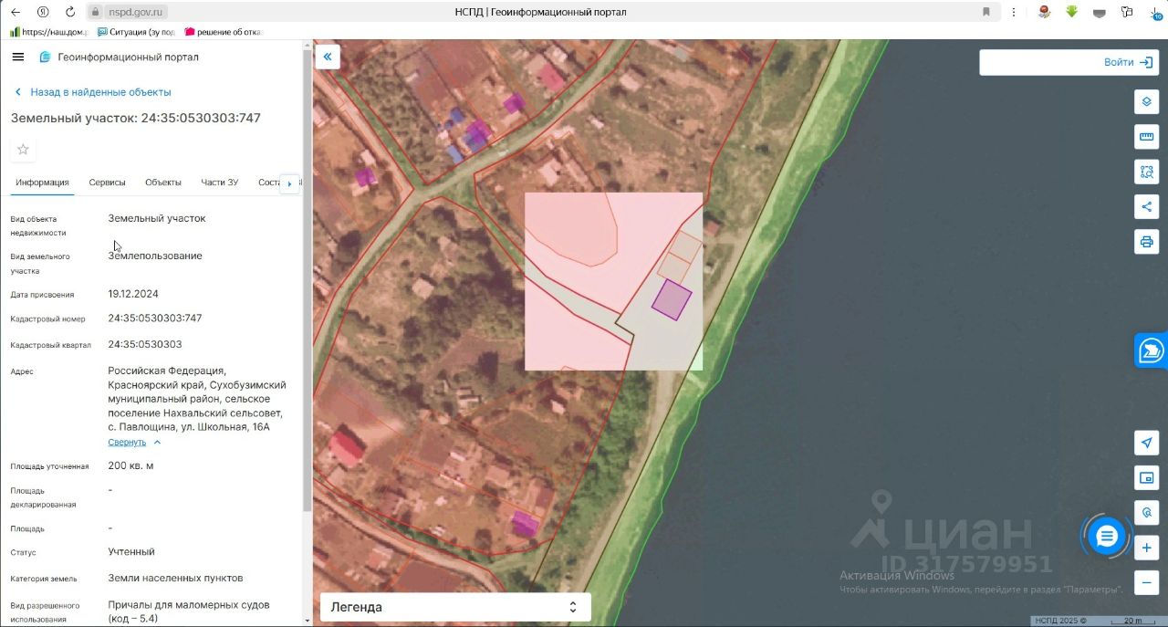The height and width of the screenshot is (627, 1168).
Task: Open the browser three-dots page menu
Action: pyautogui.click(x=1014, y=12)
